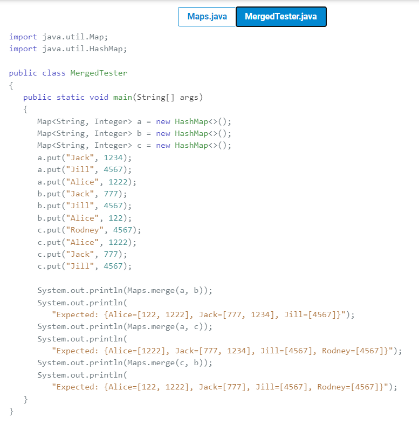Click the line a.put("Jack", 1234);
The height and width of the screenshot is (424, 419).
(x=85, y=158)
